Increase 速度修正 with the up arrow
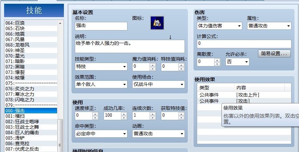The height and width of the screenshot is (152, 299). pos(95,114)
